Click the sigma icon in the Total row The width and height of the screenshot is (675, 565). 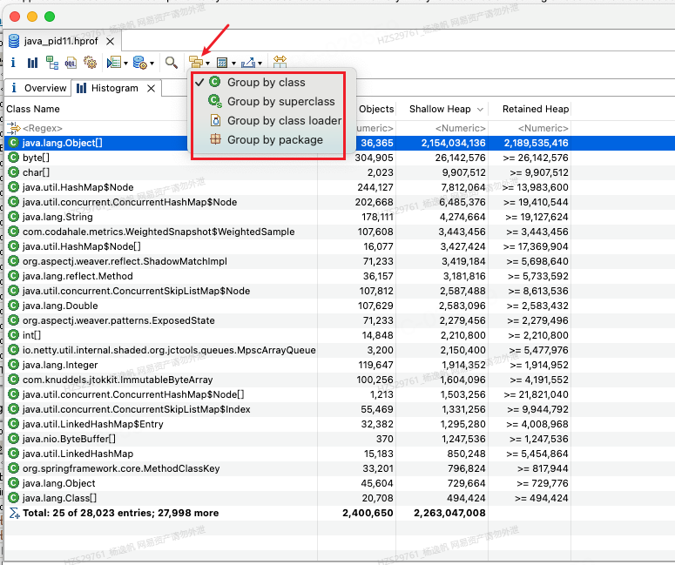click(x=14, y=513)
